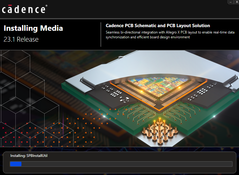Click the "23.1 Release" version text

point(21,39)
